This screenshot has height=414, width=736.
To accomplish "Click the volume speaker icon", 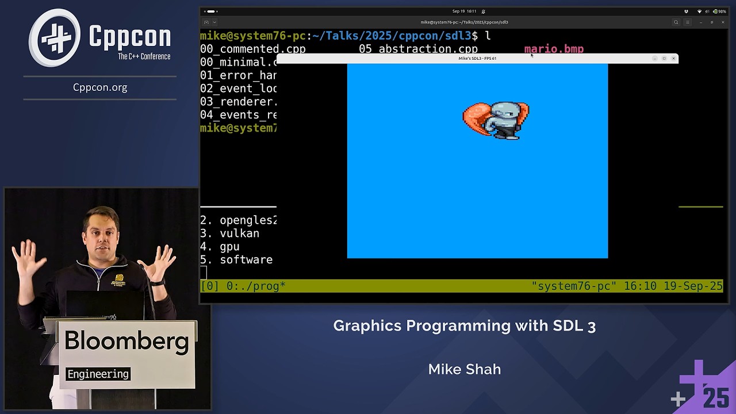I will [x=707, y=11].
